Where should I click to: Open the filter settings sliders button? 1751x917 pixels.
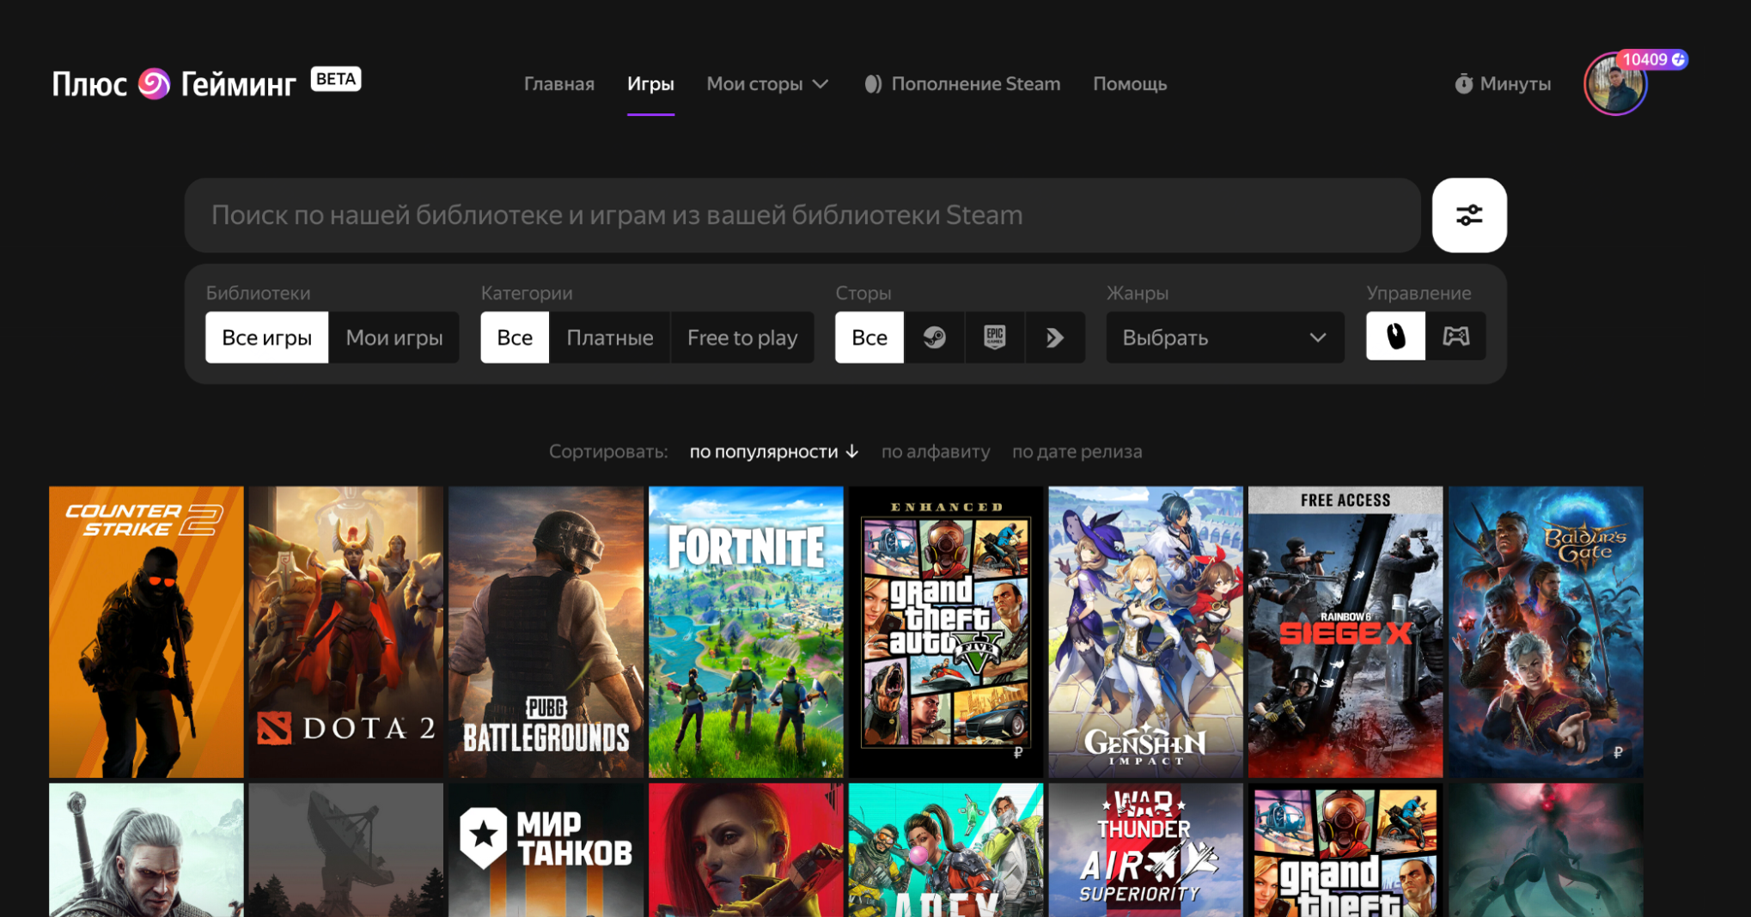point(1469,215)
